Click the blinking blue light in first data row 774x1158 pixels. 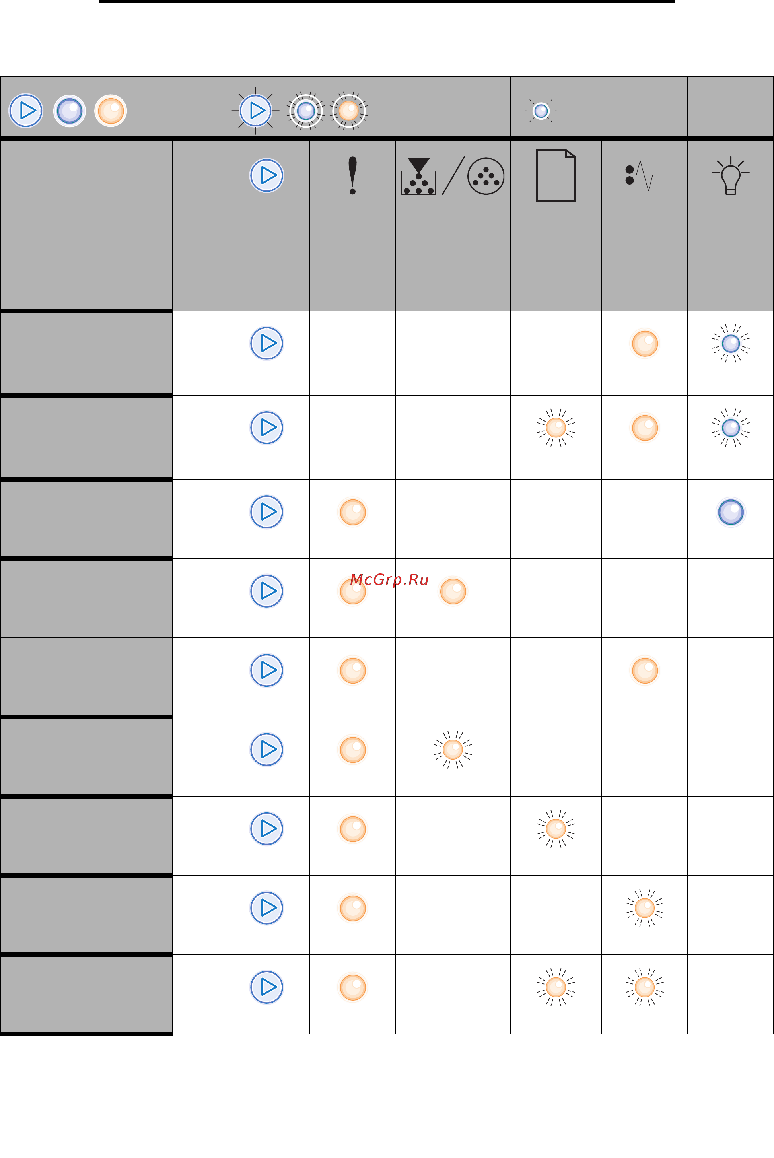click(x=731, y=344)
